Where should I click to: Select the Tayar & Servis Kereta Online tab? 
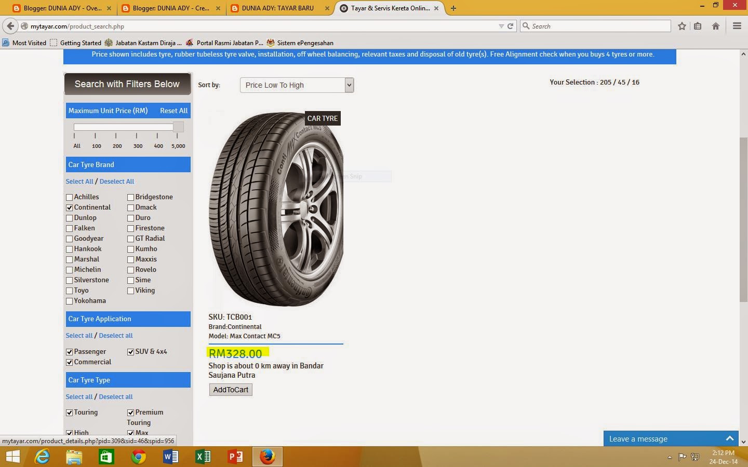390,8
